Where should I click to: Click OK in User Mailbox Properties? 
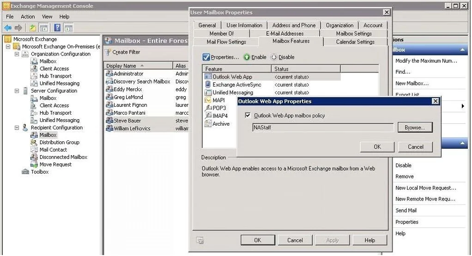tap(258, 240)
